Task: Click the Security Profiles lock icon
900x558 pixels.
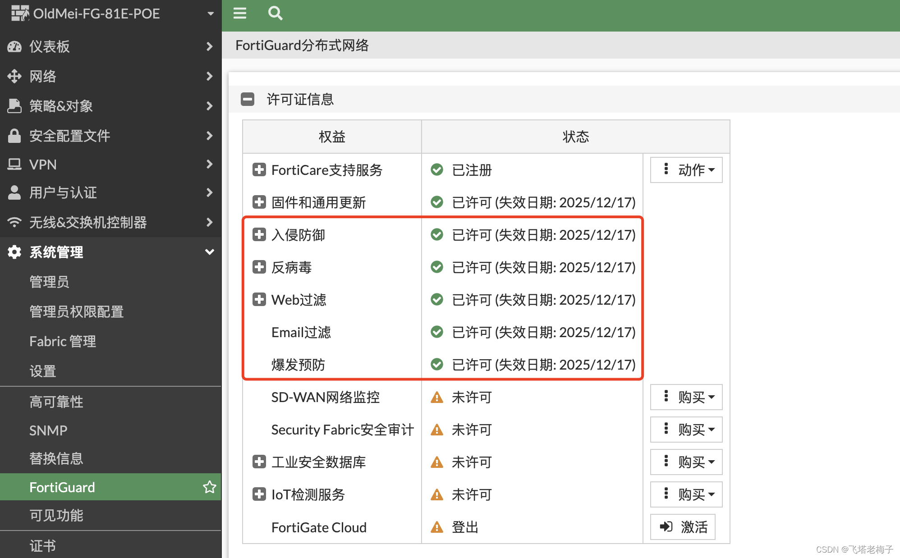Action: point(14,136)
